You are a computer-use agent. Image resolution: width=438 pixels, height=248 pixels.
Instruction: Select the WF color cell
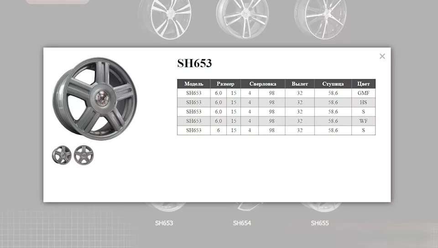click(364, 121)
